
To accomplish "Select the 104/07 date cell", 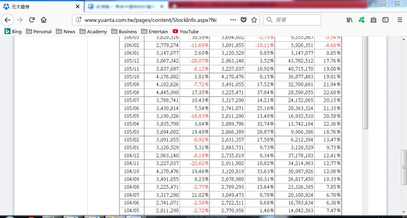I will pyautogui.click(x=132, y=195).
